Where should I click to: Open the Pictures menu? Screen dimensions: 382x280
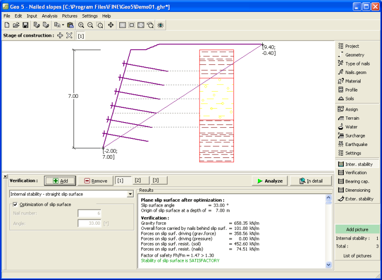[x=70, y=16]
